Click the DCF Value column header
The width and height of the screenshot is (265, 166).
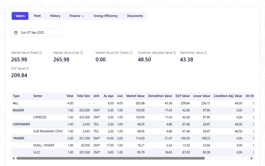[x=183, y=96]
